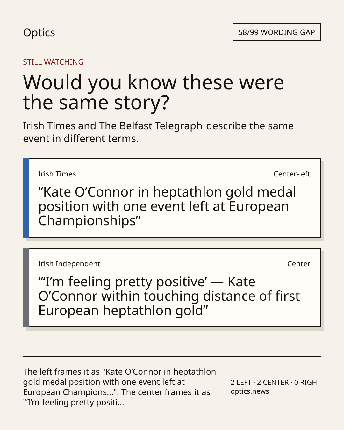Image resolution: width=344 pixels, height=430 pixels.
Task: Open the optics.news link
Action: pyautogui.click(x=250, y=391)
